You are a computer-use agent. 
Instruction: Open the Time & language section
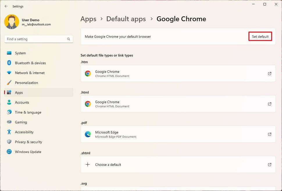tap(28, 113)
